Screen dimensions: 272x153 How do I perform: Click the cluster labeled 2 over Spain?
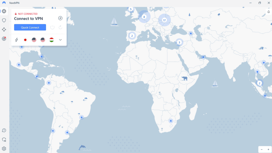coord(132,36)
